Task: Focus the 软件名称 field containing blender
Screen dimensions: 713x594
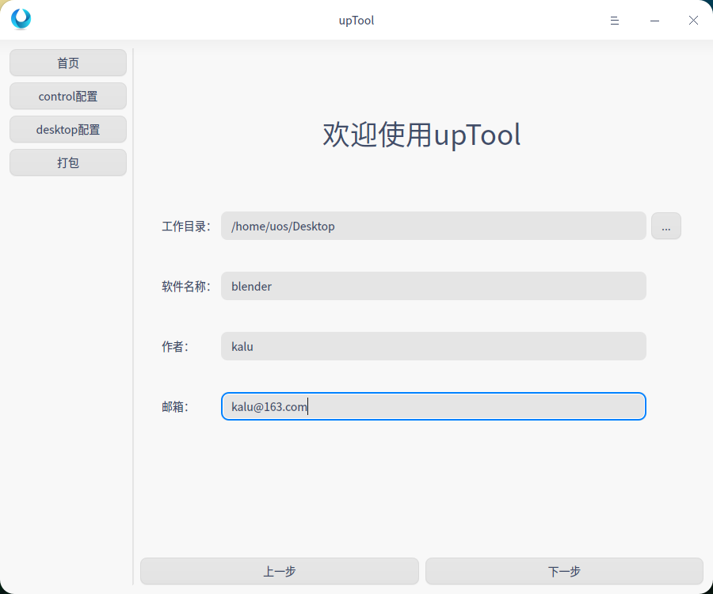Action: point(433,286)
